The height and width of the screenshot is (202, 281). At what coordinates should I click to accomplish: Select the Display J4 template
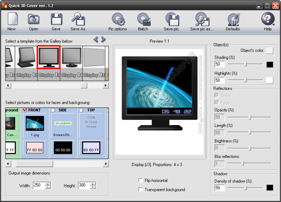point(72,63)
